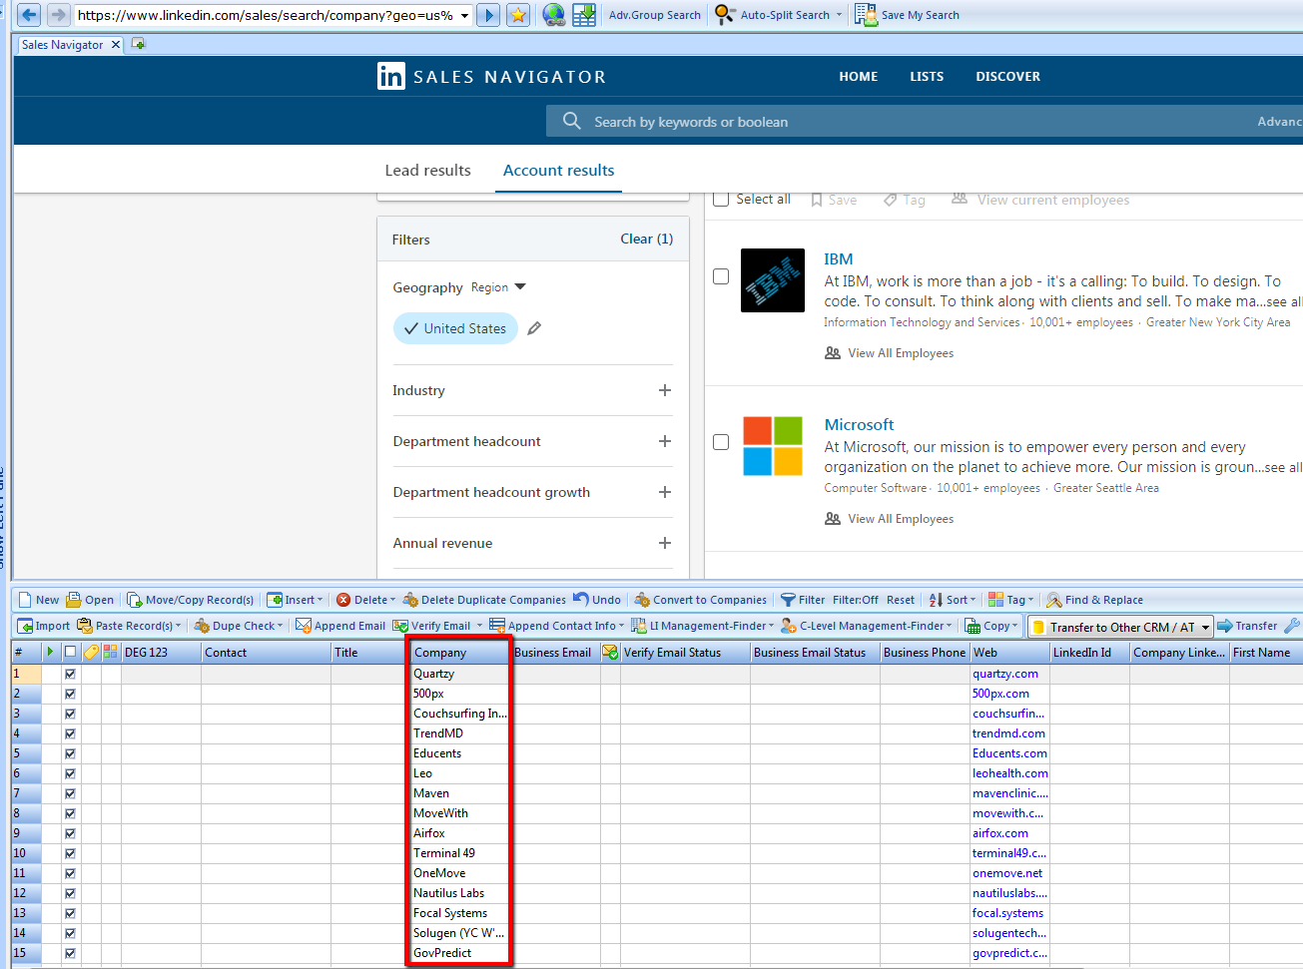
Task: Open the Geography Region dropdown
Action: coord(498,287)
